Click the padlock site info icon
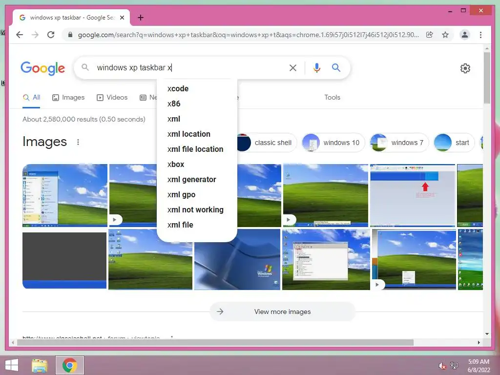 point(70,35)
